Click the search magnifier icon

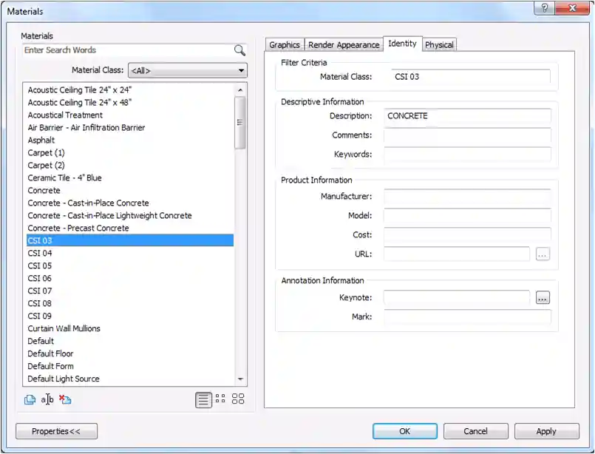[239, 50]
